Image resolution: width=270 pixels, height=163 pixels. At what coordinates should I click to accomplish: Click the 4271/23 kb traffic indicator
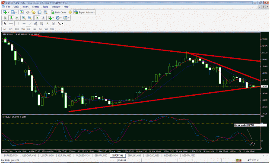(254, 160)
